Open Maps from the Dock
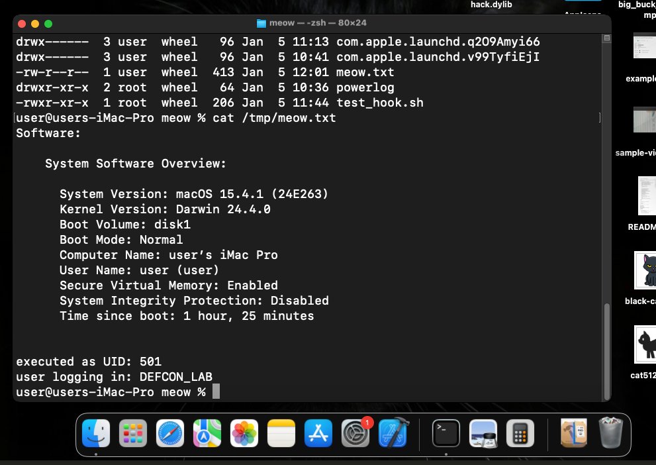Viewport: 656px width, 465px height. [x=207, y=434]
